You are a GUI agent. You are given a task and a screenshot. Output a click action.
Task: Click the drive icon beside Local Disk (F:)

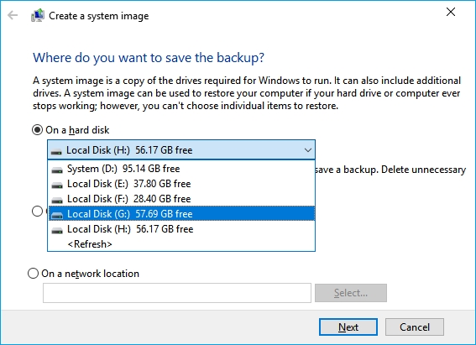pyautogui.click(x=57, y=201)
